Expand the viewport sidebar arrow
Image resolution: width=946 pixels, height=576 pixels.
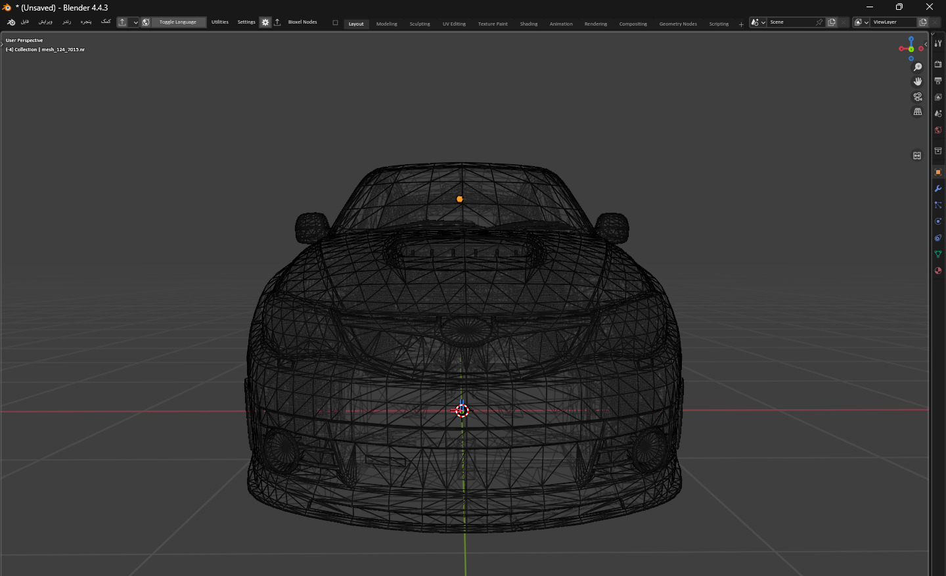click(926, 44)
